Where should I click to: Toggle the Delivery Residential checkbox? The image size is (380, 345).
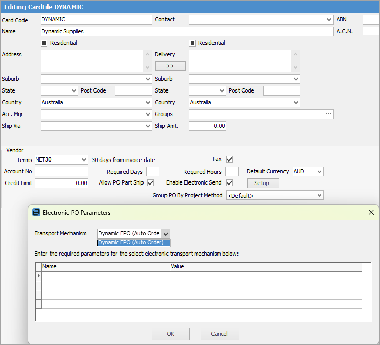pyautogui.click(x=193, y=43)
